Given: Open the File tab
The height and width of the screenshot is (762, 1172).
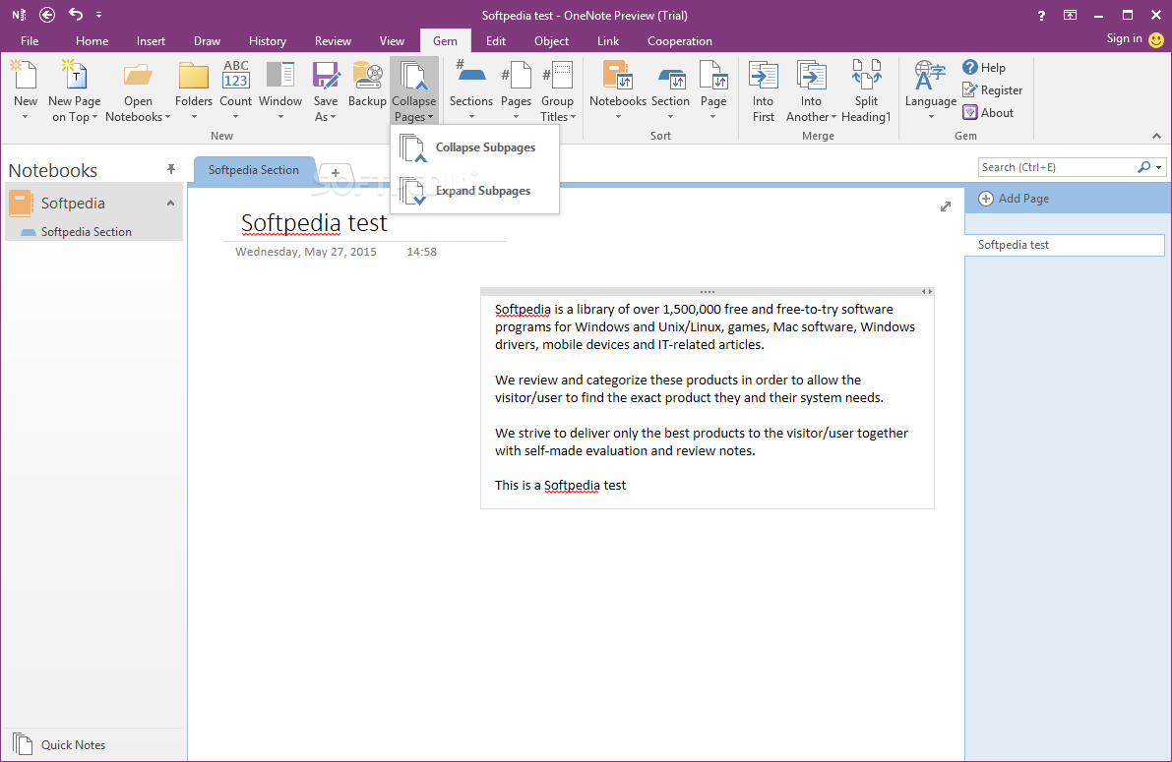Looking at the screenshot, I should pos(30,41).
